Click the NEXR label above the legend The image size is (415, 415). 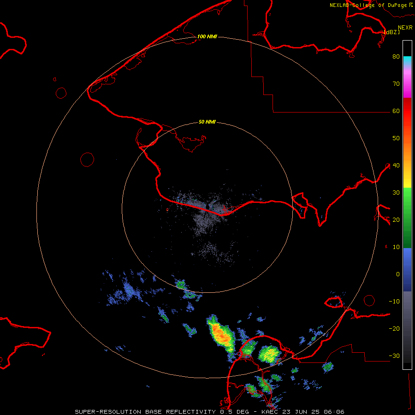point(405,28)
